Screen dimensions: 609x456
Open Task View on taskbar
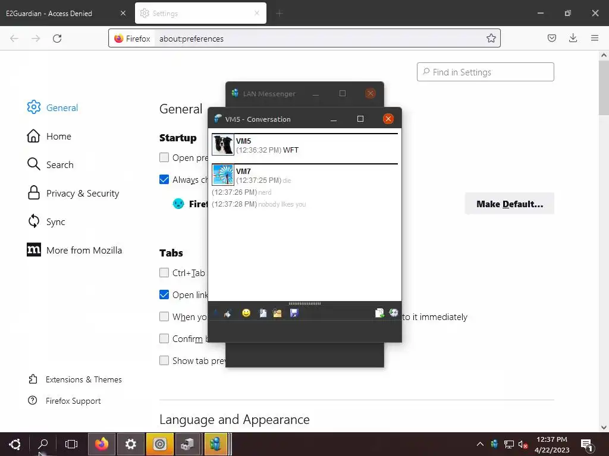tap(71, 444)
